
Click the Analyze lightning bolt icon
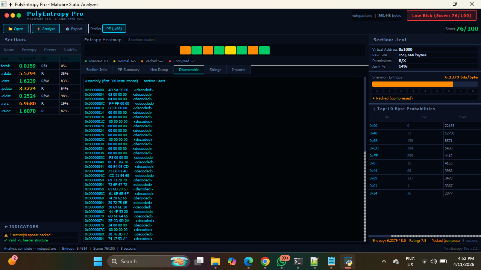point(39,29)
